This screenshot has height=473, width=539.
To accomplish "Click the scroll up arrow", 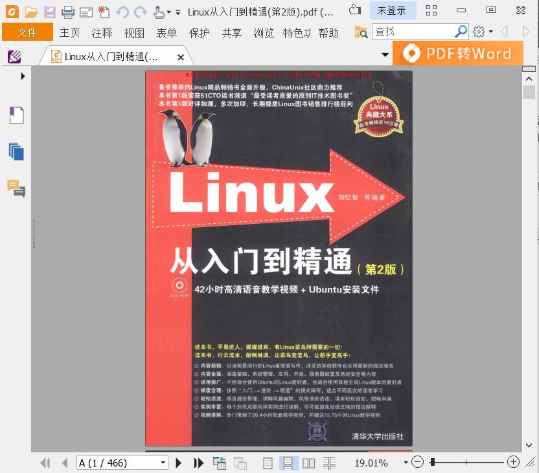I will [x=529, y=78].
